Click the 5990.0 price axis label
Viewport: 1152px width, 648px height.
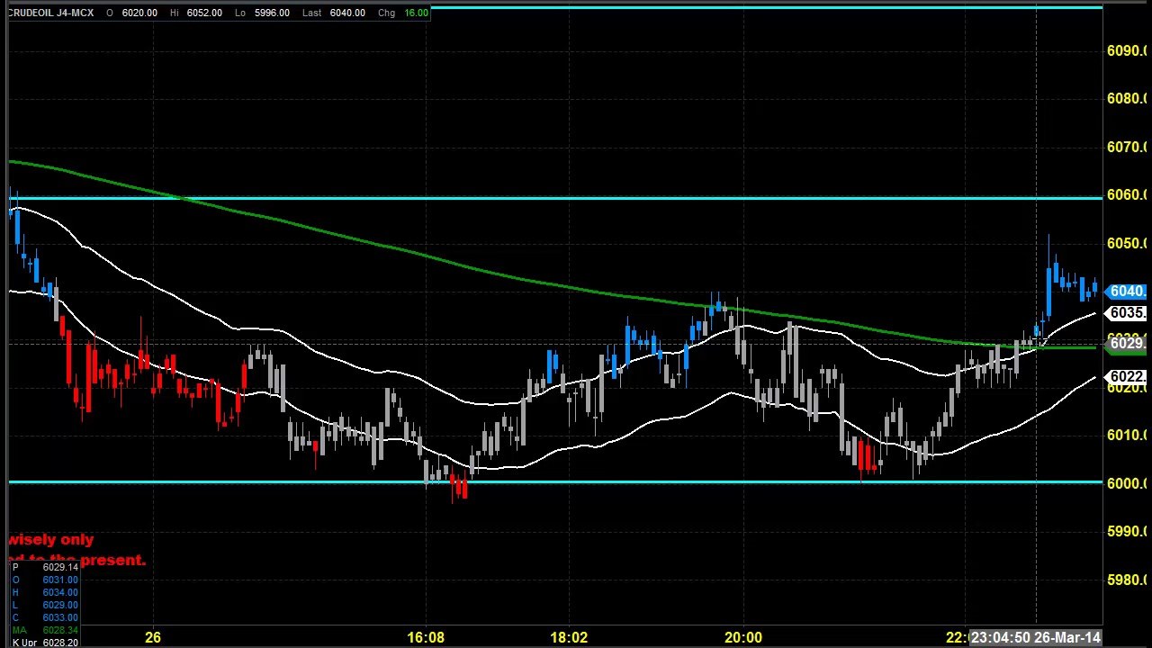click(x=1126, y=531)
